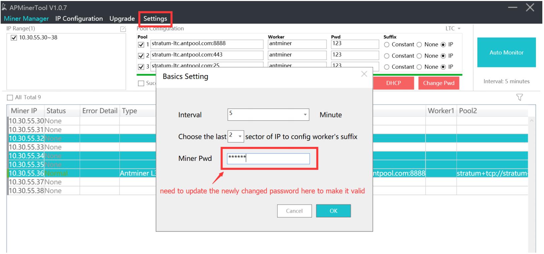Click the OK button in Basics Setting
This screenshot has height=254, width=544.
point(334,211)
